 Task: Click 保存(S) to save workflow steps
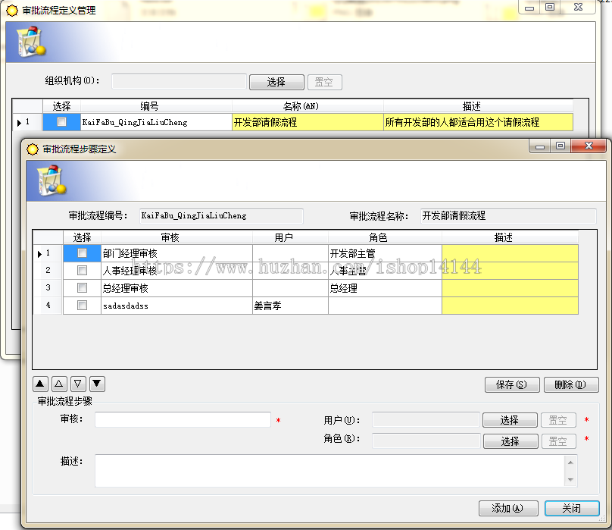click(x=512, y=384)
